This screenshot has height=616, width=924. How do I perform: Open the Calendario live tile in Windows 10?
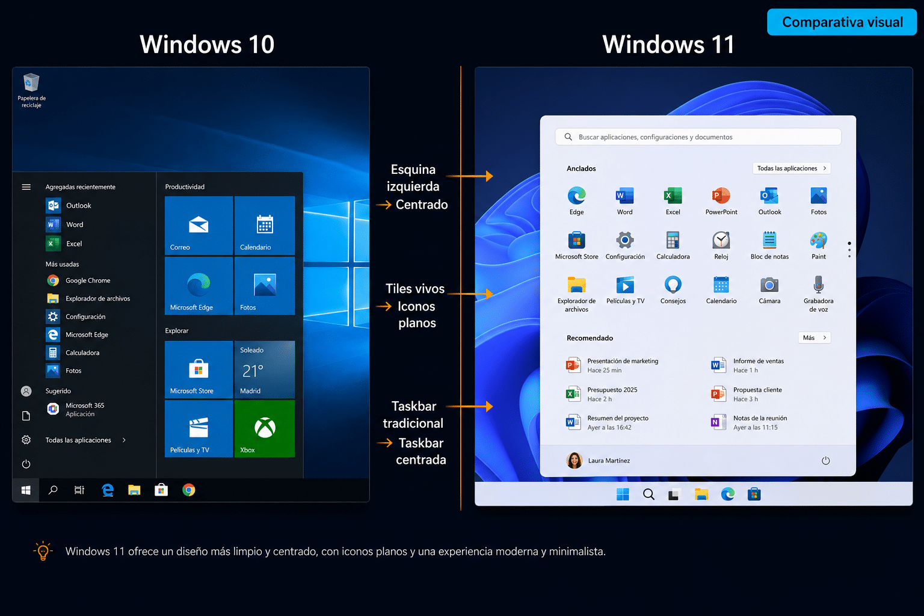click(x=265, y=226)
